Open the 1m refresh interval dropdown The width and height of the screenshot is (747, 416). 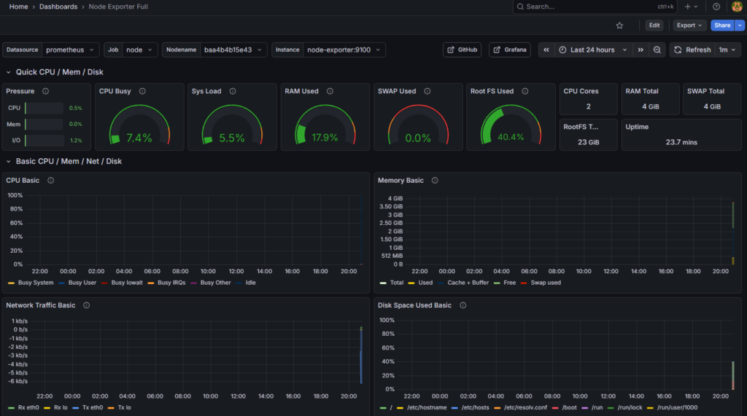727,50
